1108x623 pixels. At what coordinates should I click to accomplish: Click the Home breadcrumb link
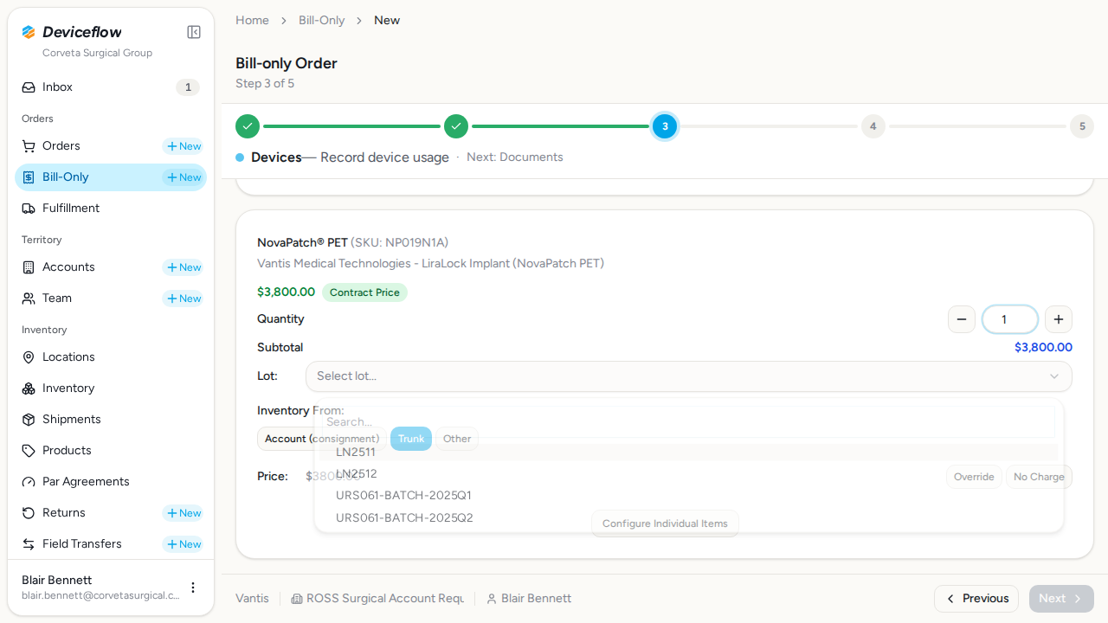pyautogui.click(x=252, y=20)
